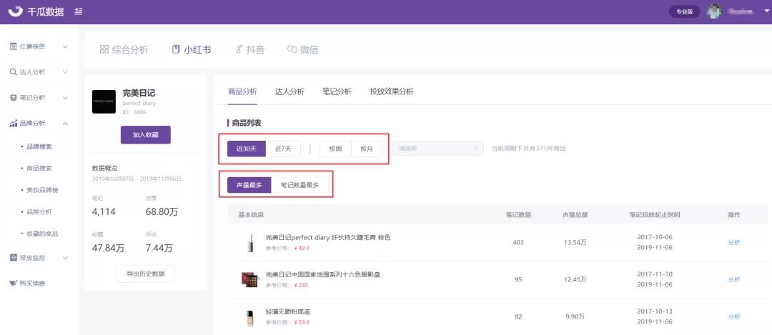Click the 专业版 badge in header
Image resolution: width=772 pixels, height=335 pixels.
tap(684, 12)
